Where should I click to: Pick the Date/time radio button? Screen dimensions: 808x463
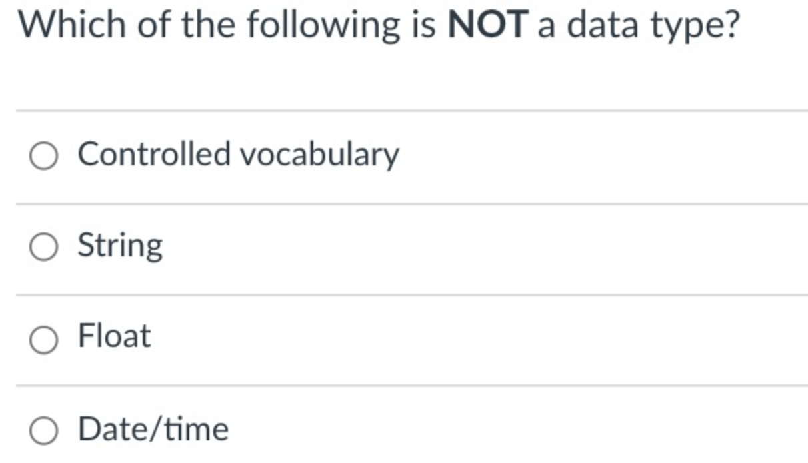[44, 431]
